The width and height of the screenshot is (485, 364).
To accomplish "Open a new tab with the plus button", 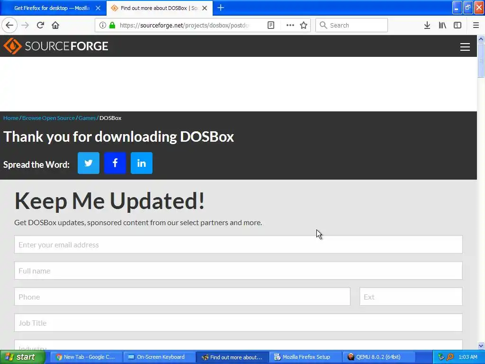I will pyautogui.click(x=221, y=8).
